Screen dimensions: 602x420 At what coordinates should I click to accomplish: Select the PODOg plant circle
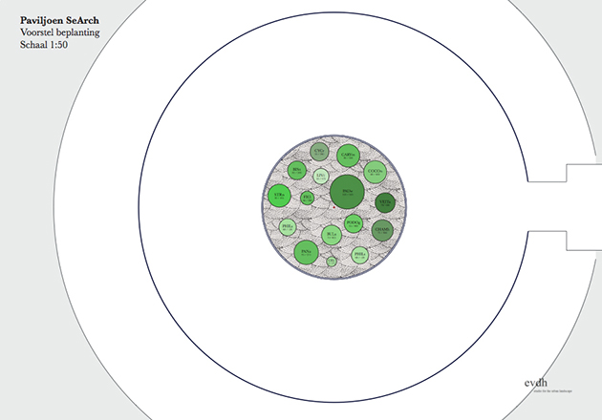click(353, 222)
